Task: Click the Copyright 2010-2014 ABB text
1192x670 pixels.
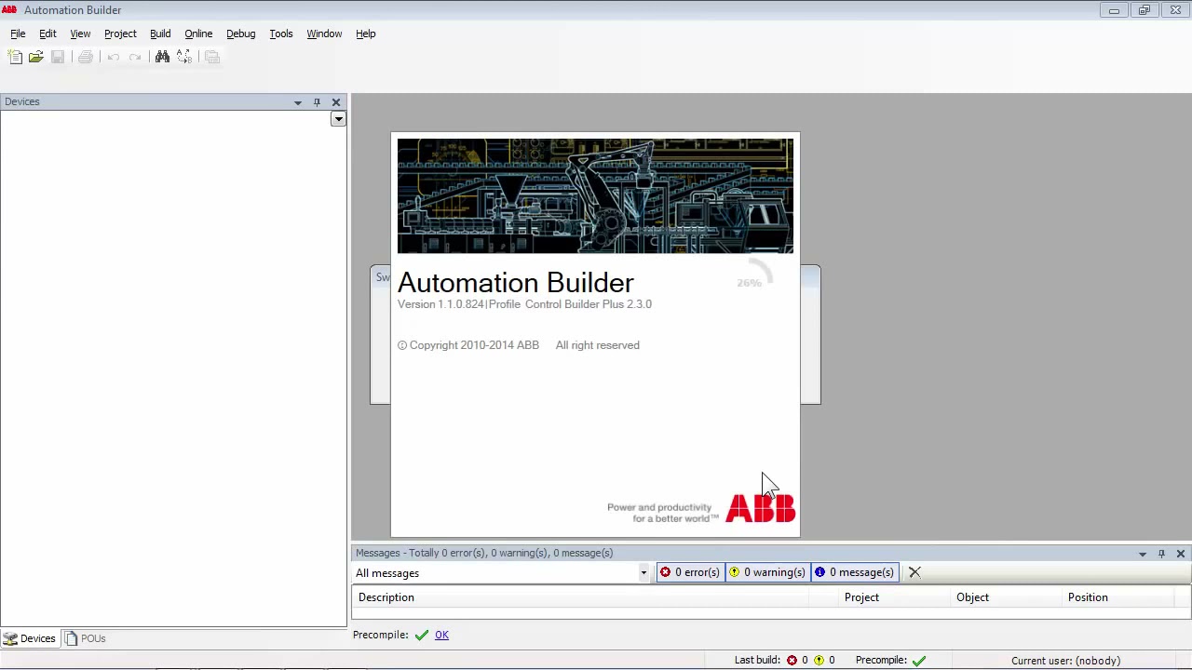Action: click(x=468, y=345)
